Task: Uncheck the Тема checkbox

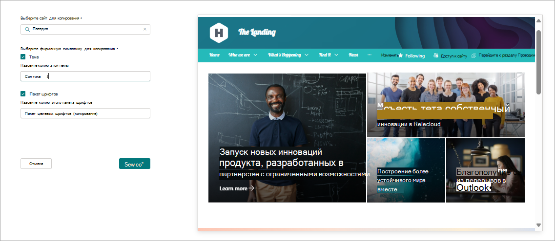Action: pos(23,57)
